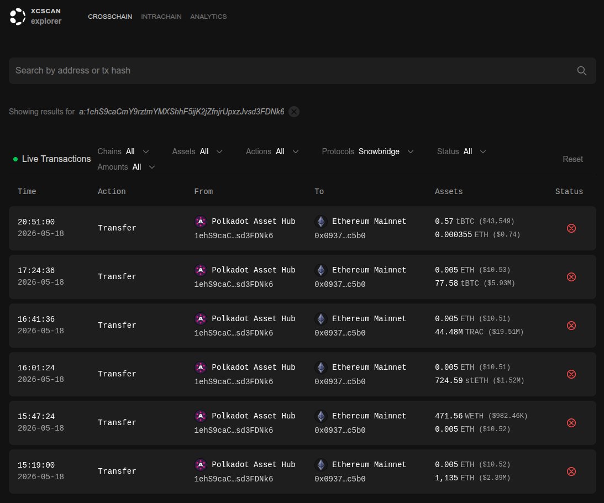Click Ethereum icon in 20:51:00 row
Viewport: 604px width, 503px height.
321,221
